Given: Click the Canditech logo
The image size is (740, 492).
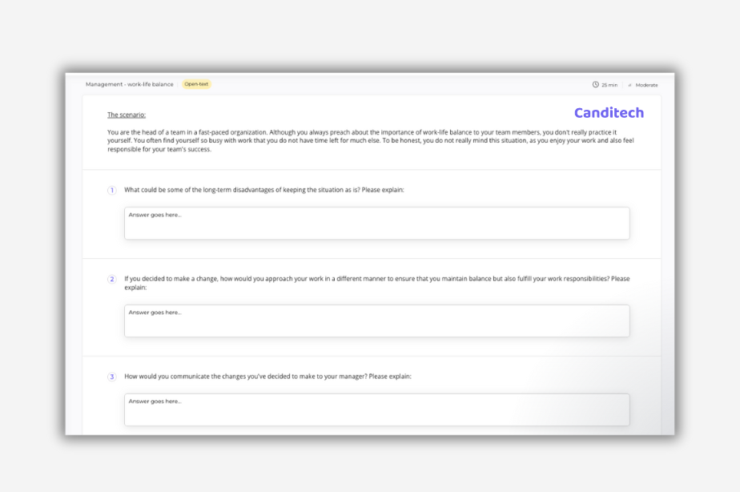Looking at the screenshot, I should pos(609,113).
